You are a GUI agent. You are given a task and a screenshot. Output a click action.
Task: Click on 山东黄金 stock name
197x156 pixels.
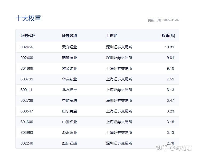(x=69, y=111)
